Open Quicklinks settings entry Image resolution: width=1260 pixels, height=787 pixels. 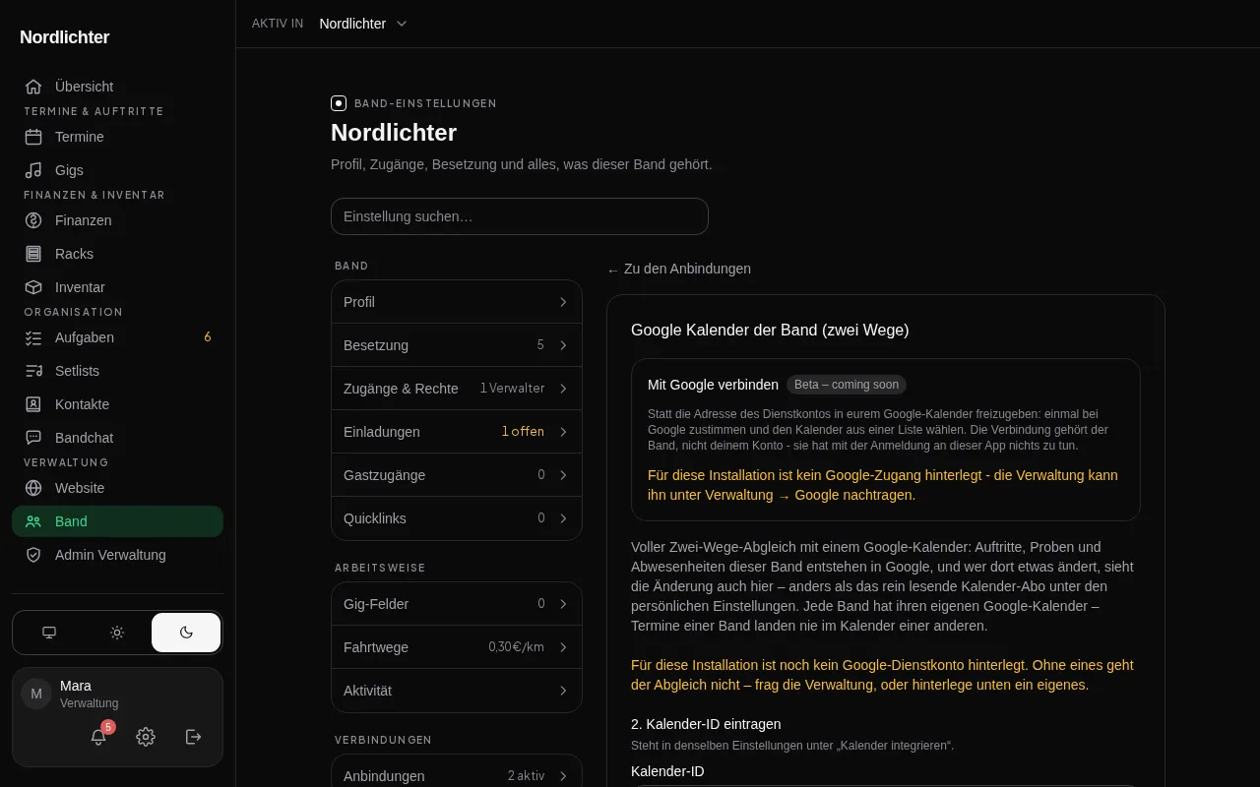click(457, 518)
